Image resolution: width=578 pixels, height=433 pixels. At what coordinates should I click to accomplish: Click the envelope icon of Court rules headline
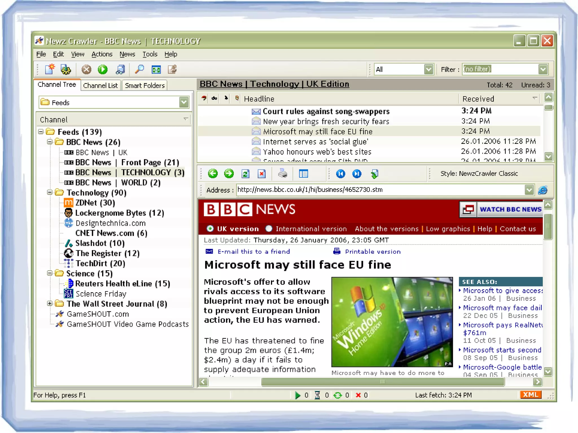point(256,112)
